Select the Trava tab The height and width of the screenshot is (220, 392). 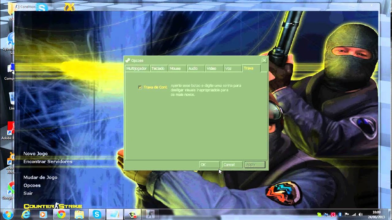(x=251, y=68)
